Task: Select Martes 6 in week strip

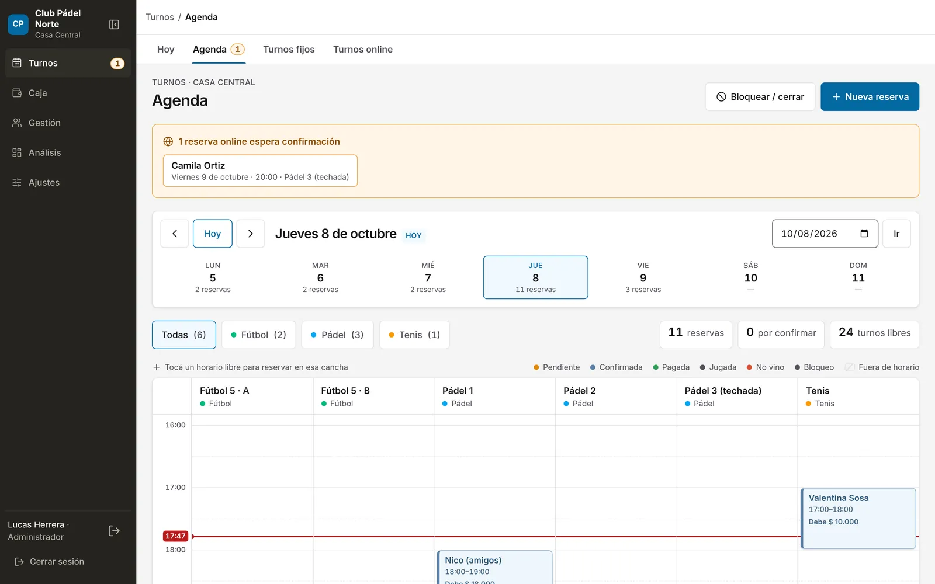Action: click(x=320, y=277)
